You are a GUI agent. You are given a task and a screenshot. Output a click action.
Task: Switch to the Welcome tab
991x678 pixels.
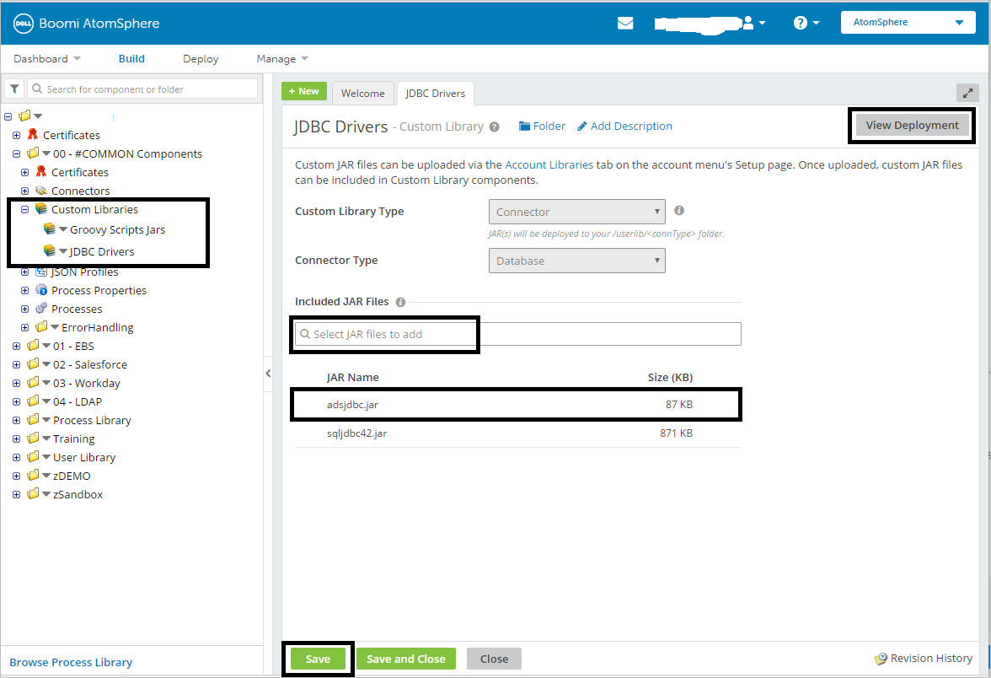click(x=363, y=93)
